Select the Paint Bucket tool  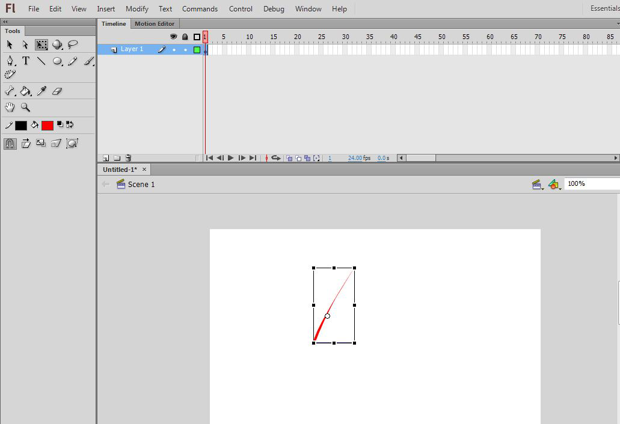(26, 91)
